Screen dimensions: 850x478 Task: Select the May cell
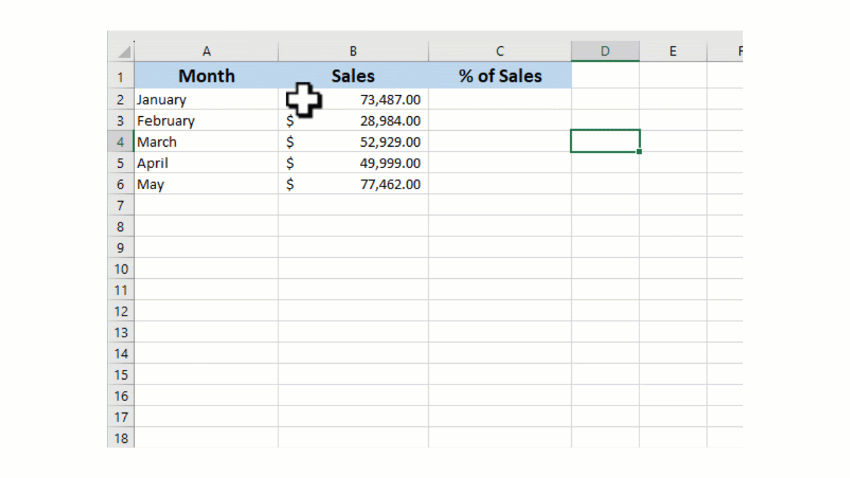tap(207, 185)
